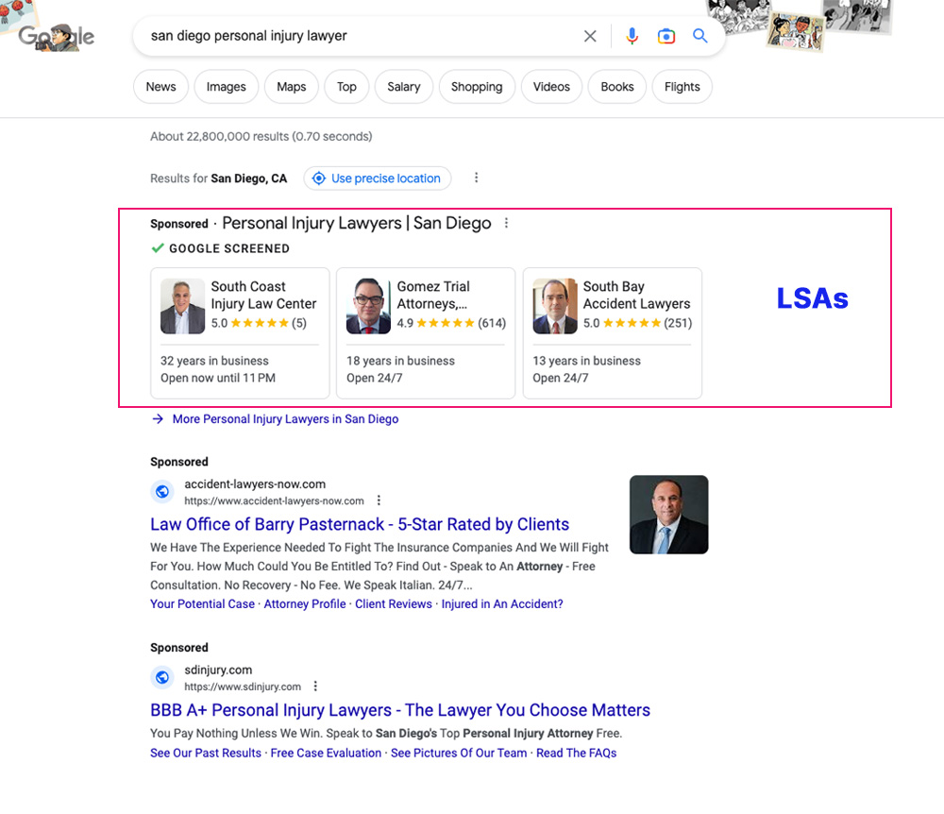Screen dimensions: 944x814
Task: Open the Attorney Profile sitelink
Action: (x=305, y=603)
